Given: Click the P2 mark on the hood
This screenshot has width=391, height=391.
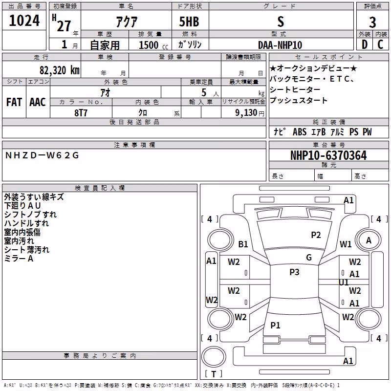Looking at the screenshot, I should pos(316,235).
